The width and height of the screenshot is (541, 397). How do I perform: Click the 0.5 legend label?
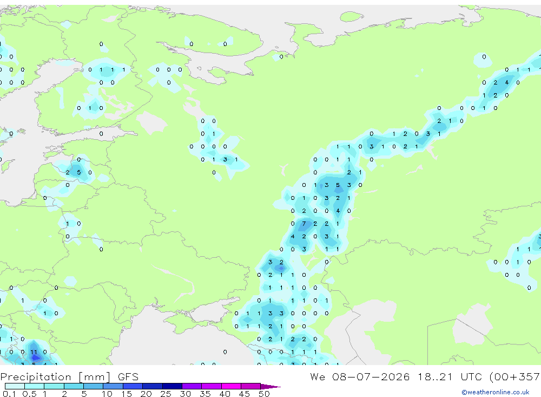click(29, 394)
